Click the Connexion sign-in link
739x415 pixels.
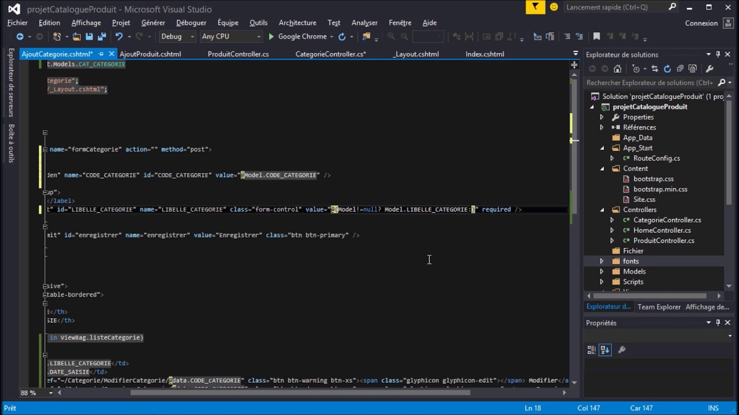(701, 23)
